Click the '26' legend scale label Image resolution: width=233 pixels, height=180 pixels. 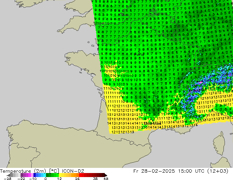77,179
